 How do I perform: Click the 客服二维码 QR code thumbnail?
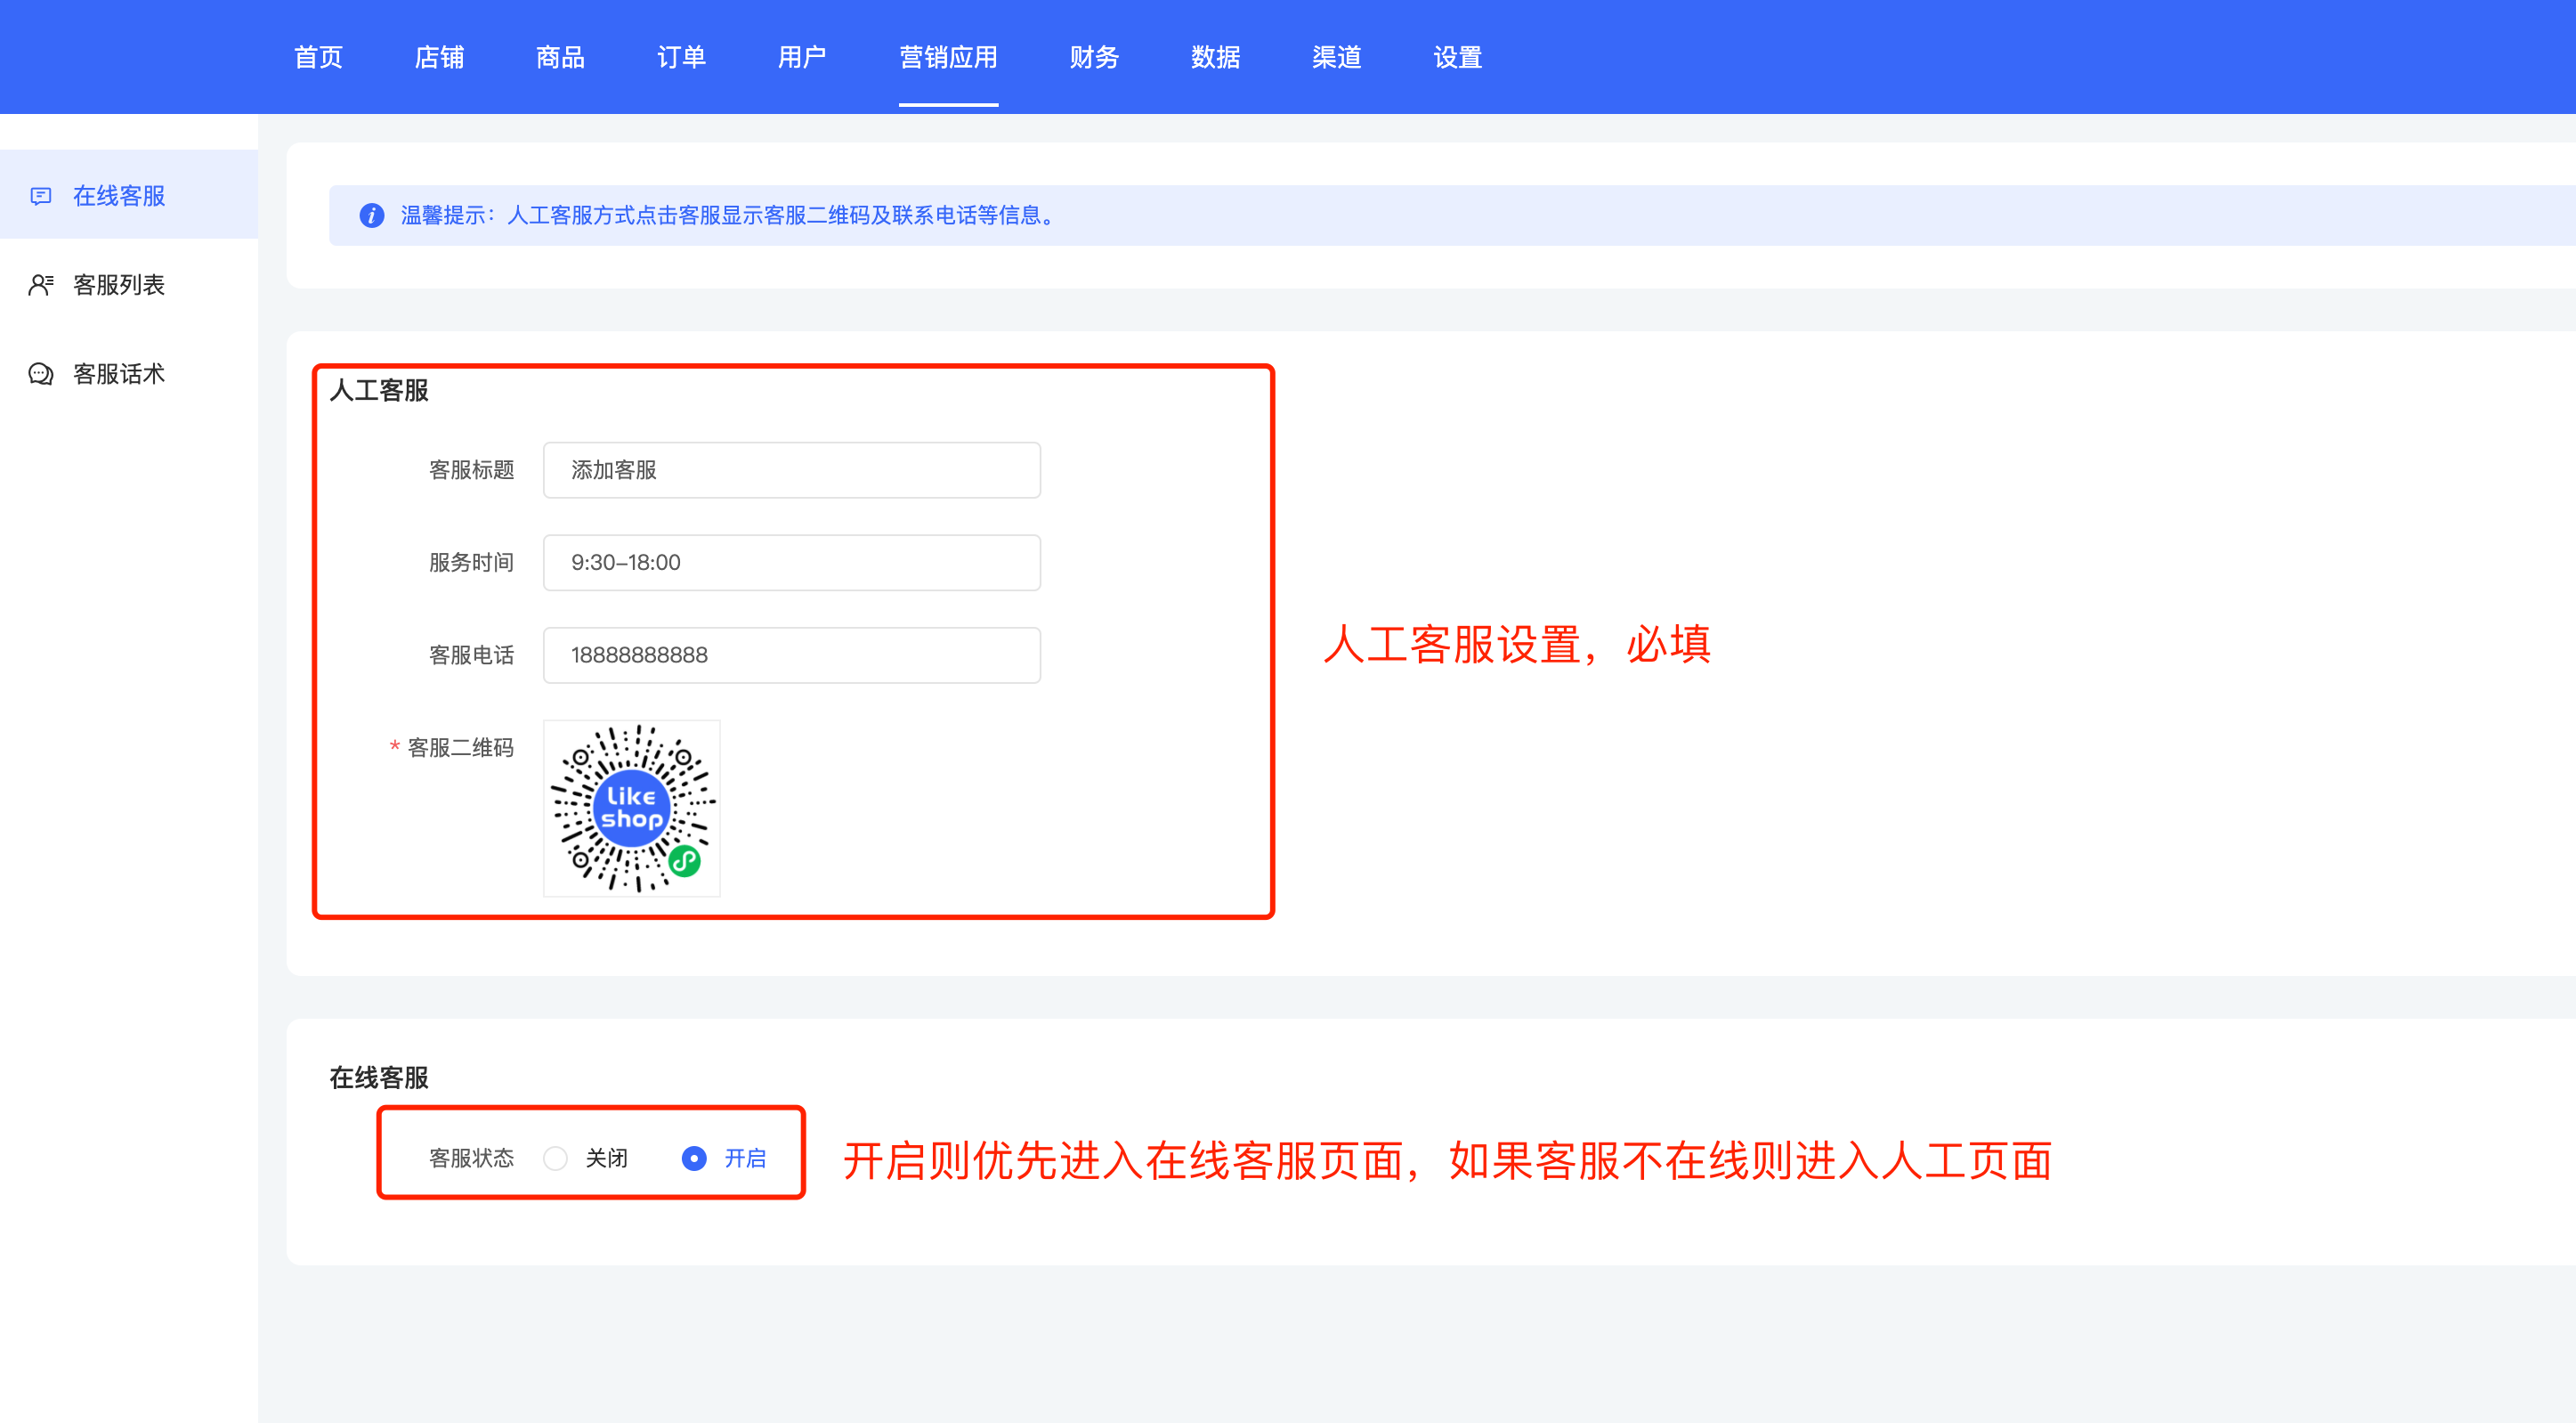631,808
